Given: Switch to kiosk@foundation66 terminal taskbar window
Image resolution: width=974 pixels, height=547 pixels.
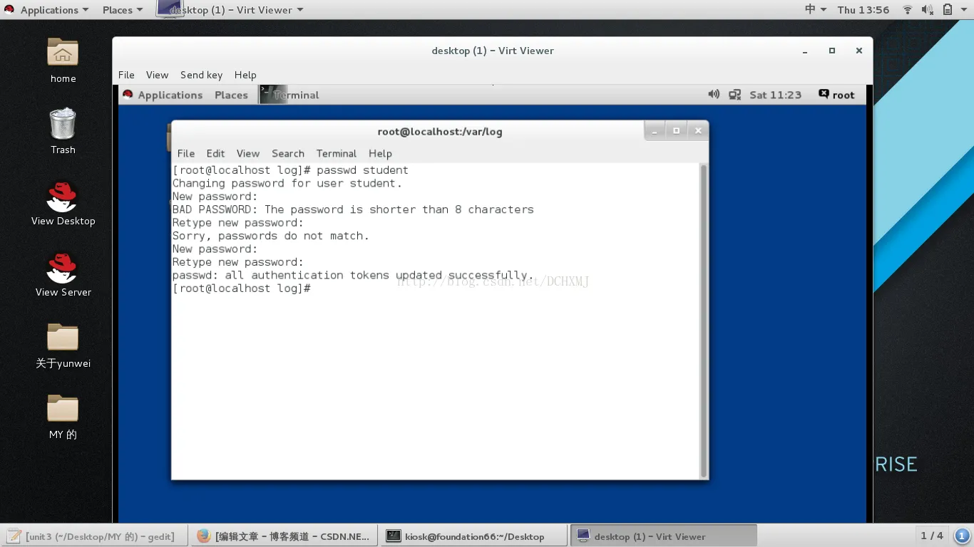Looking at the screenshot, I should tap(474, 536).
